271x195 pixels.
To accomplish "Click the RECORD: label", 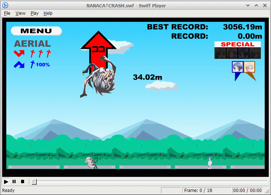I will tap(190, 36).
